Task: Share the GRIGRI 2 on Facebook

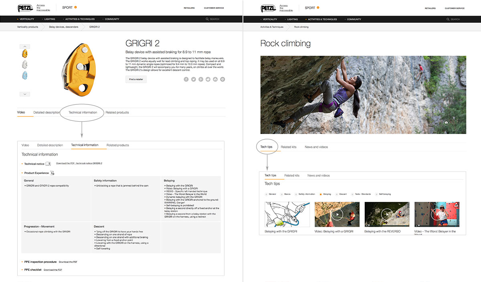Action: (186, 79)
